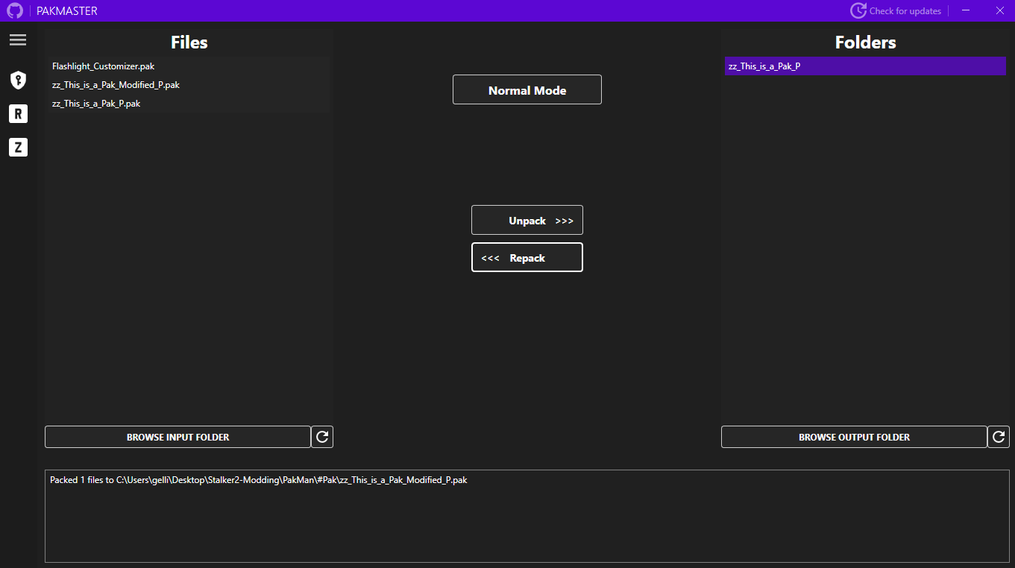The image size is (1015, 568).
Task: Select zz_This_is_a_Pak_P.pak file
Action: [x=189, y=104]
